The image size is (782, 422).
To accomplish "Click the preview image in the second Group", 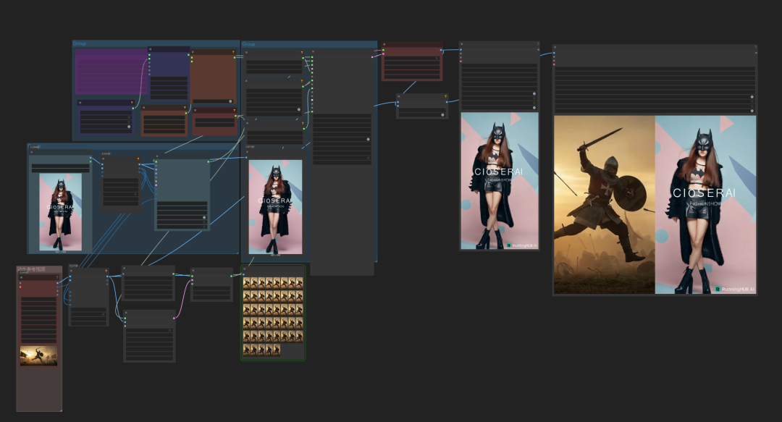I will [x=275, y=206].
